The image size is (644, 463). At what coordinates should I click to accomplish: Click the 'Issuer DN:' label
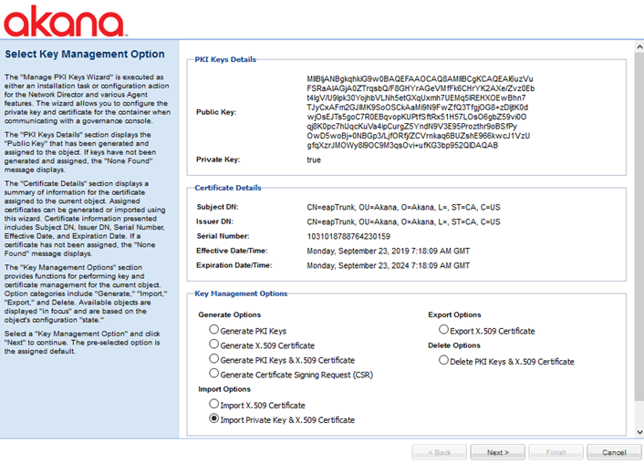[x=214, y=221]
